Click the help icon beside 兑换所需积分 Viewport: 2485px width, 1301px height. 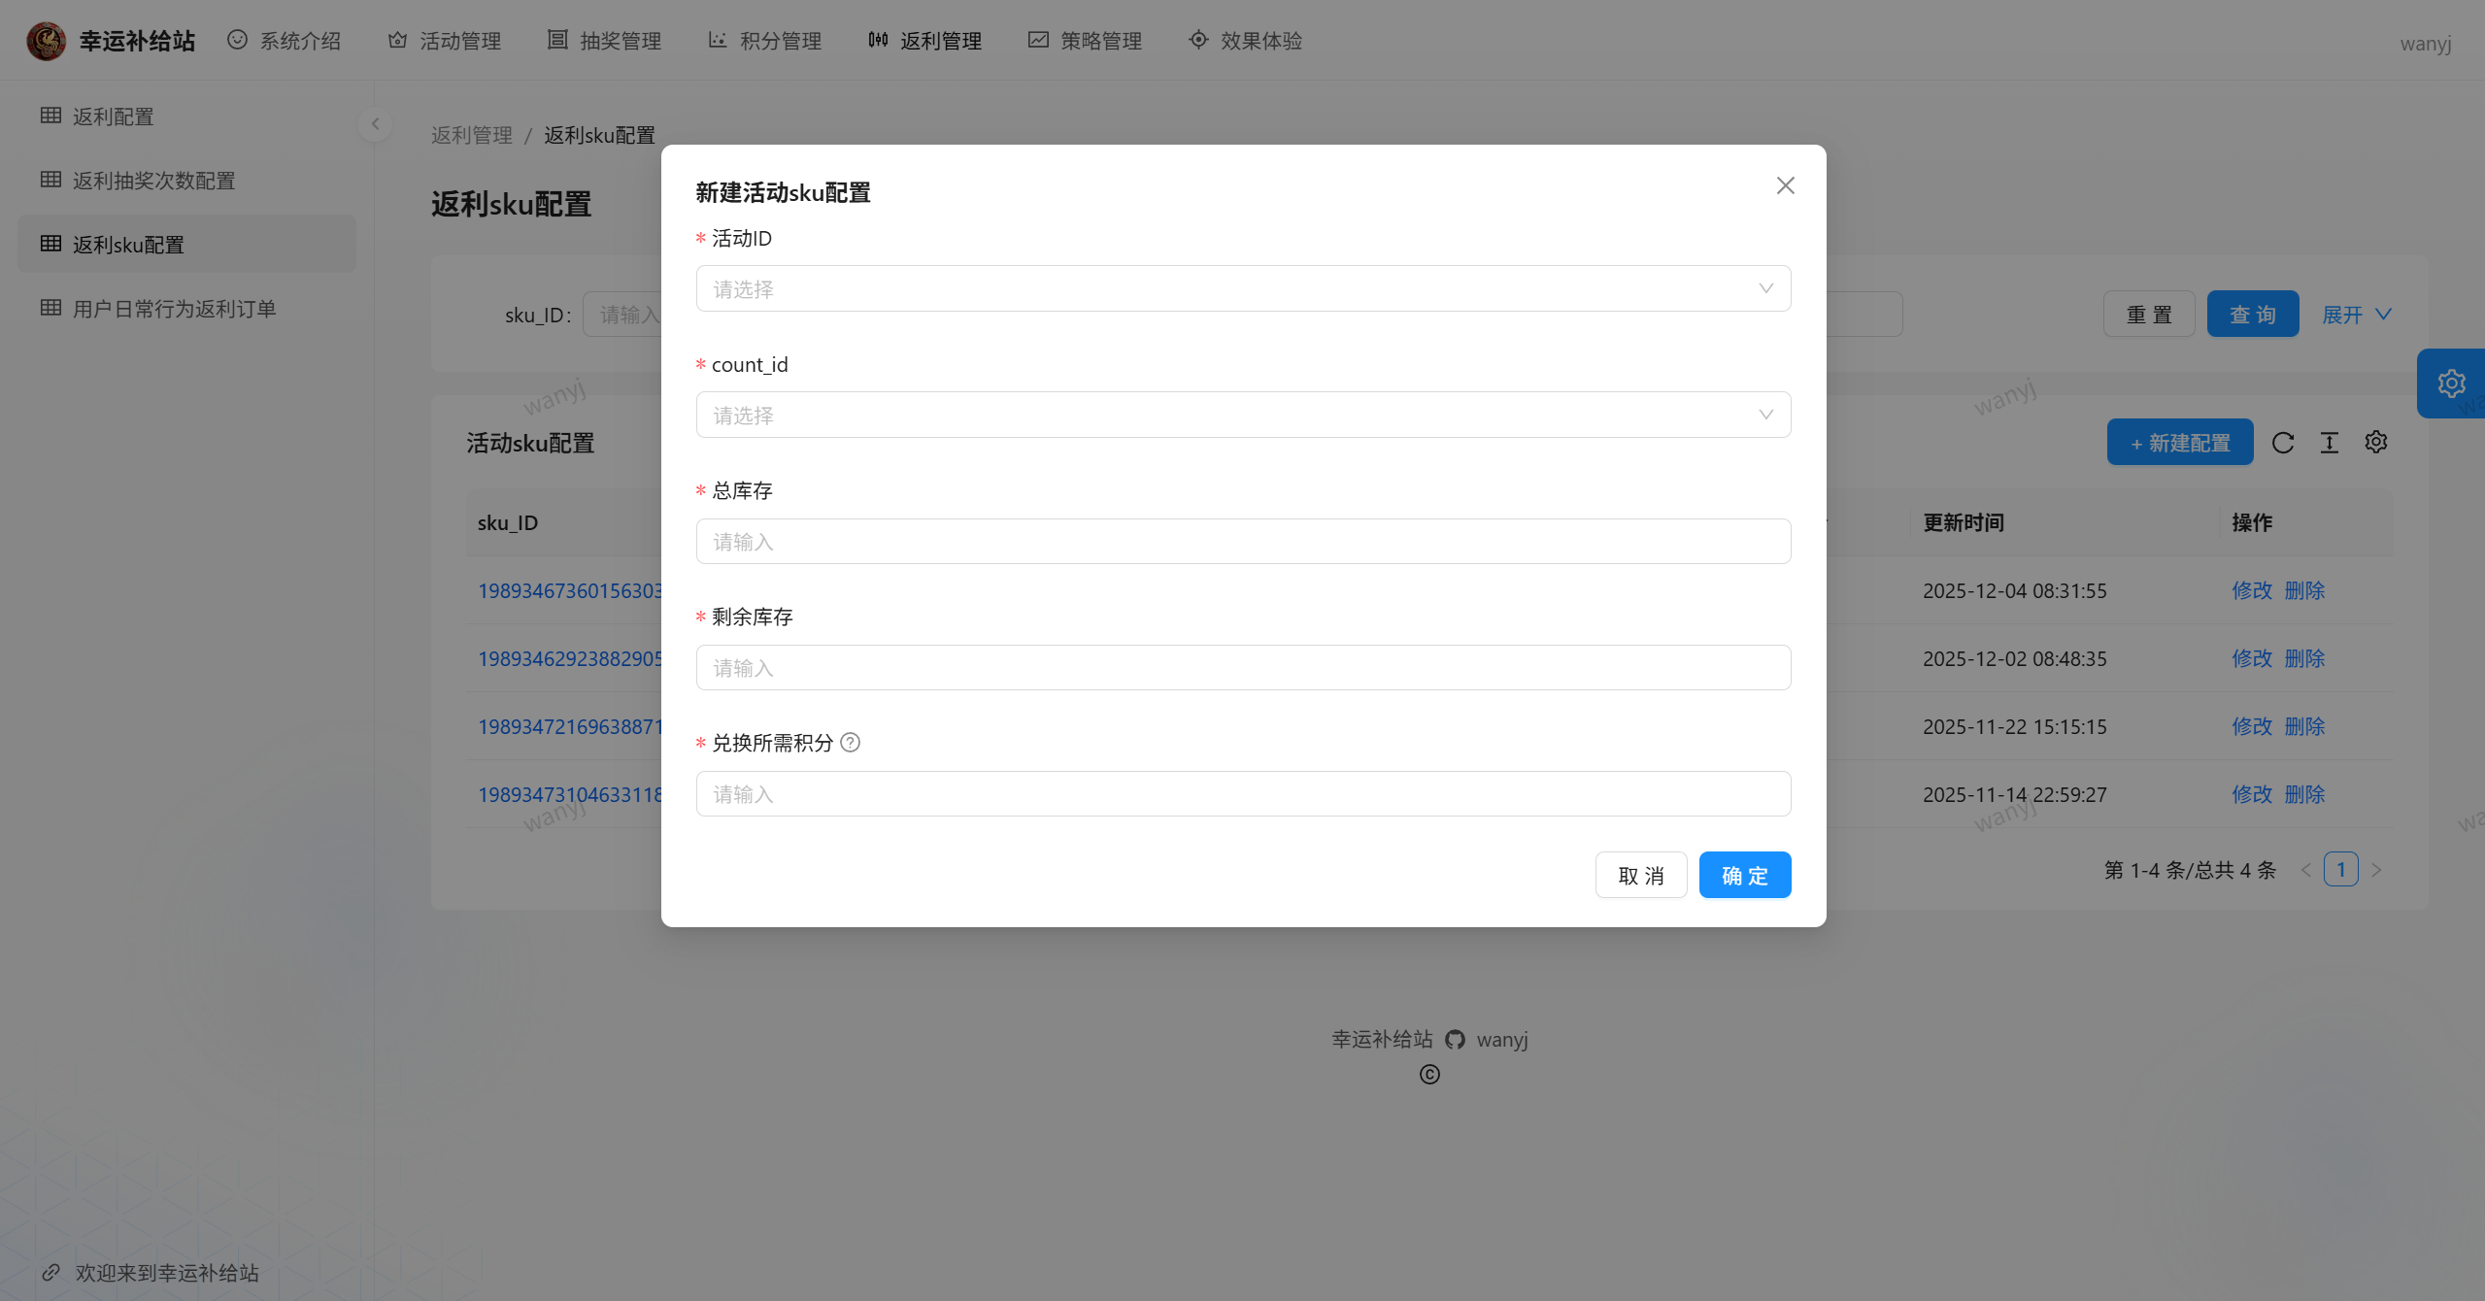pos(850,743)
